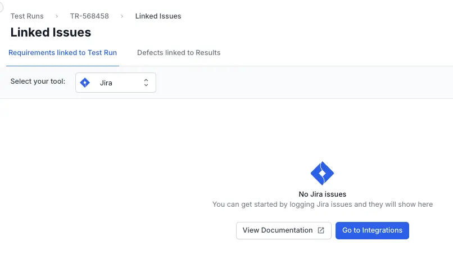Screen dimensions: 453x268
Task: Click the 'Jira' text in the tool selector
Action: pos(106,83)
